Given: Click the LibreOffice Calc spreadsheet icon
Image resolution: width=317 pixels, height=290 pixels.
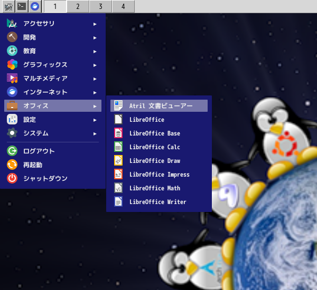Looking at the screenshot, I should click(118, 147).
